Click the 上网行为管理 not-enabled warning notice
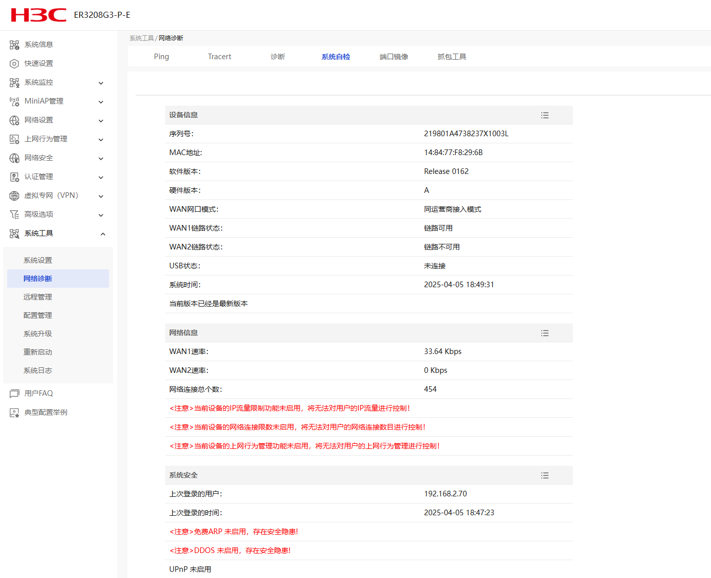The height and width of the screenshot is (578, 711). (x=304, y=446)
